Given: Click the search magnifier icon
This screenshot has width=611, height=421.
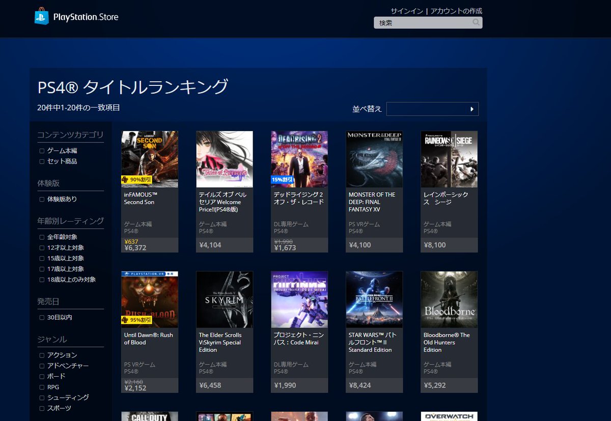Looking at the screenshot, I should [476, 22].
